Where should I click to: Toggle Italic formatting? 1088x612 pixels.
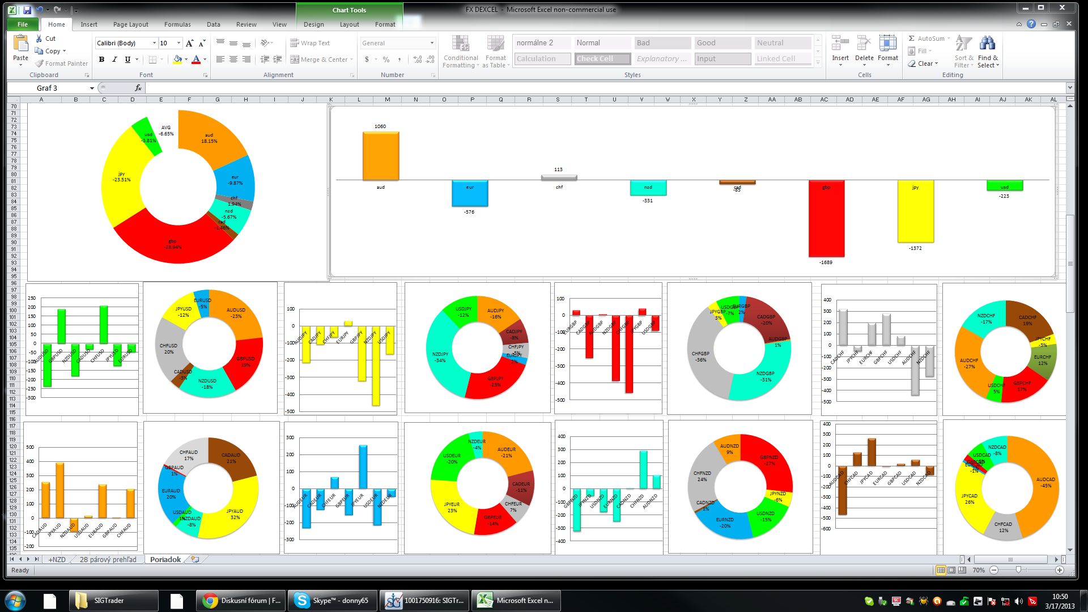[114, 59]
